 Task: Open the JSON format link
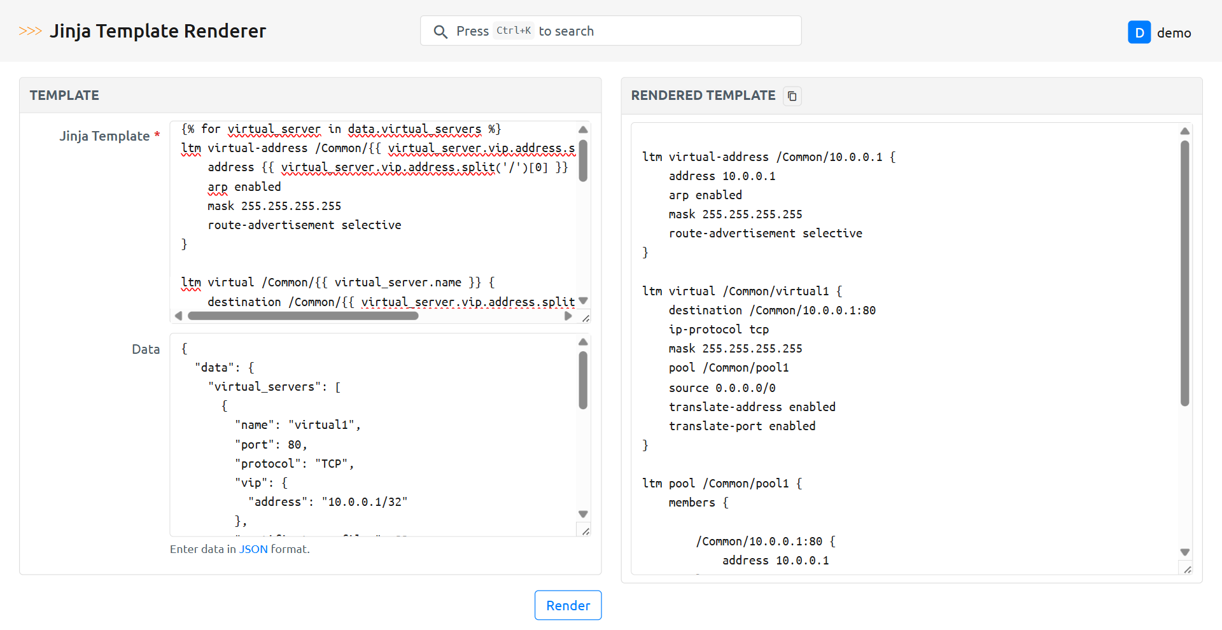coord(253,549)
